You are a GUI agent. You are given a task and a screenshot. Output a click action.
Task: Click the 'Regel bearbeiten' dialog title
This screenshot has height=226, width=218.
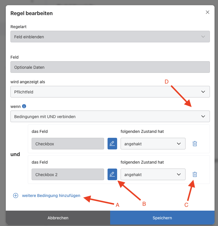pyautogui.click(x=32, y=13)
